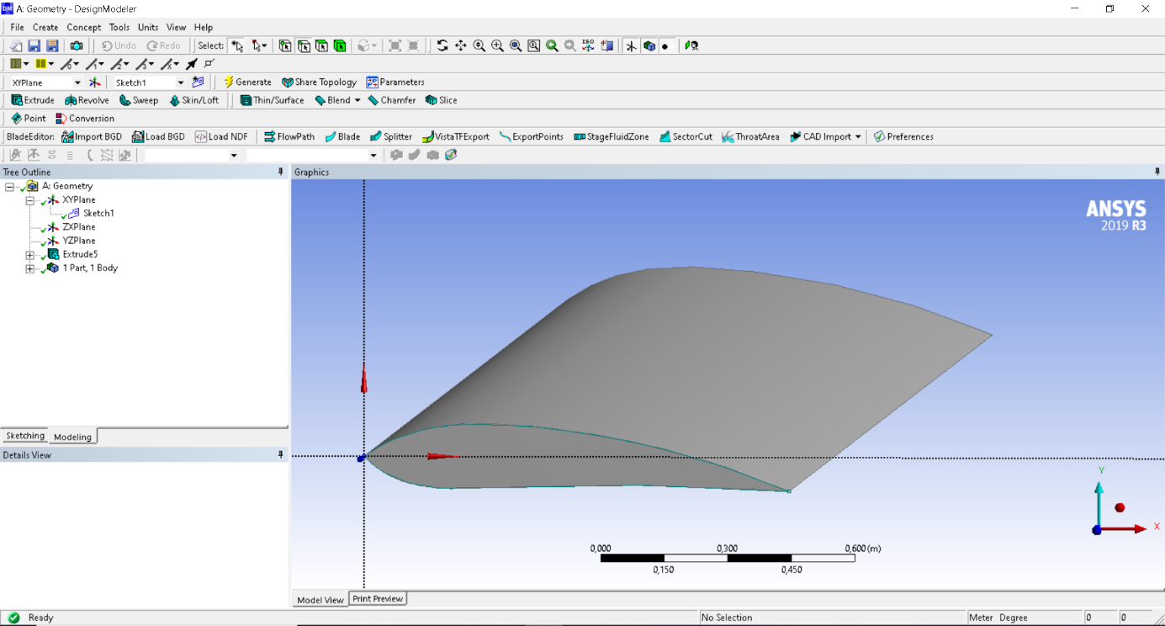1165x626 pixels.
Task: Open the Concept menu
Action: click(84, 28)
